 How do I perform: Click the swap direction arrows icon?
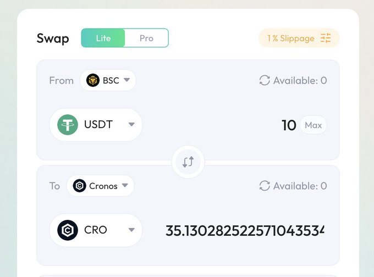point(188,162)
